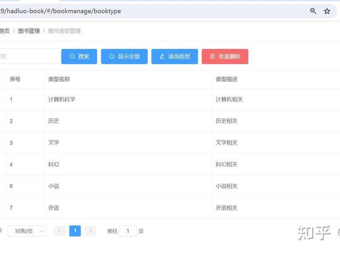Go to 首页 breadcrumb link
The height and width of the screenshot is (255, 340).
pos(5,31)
